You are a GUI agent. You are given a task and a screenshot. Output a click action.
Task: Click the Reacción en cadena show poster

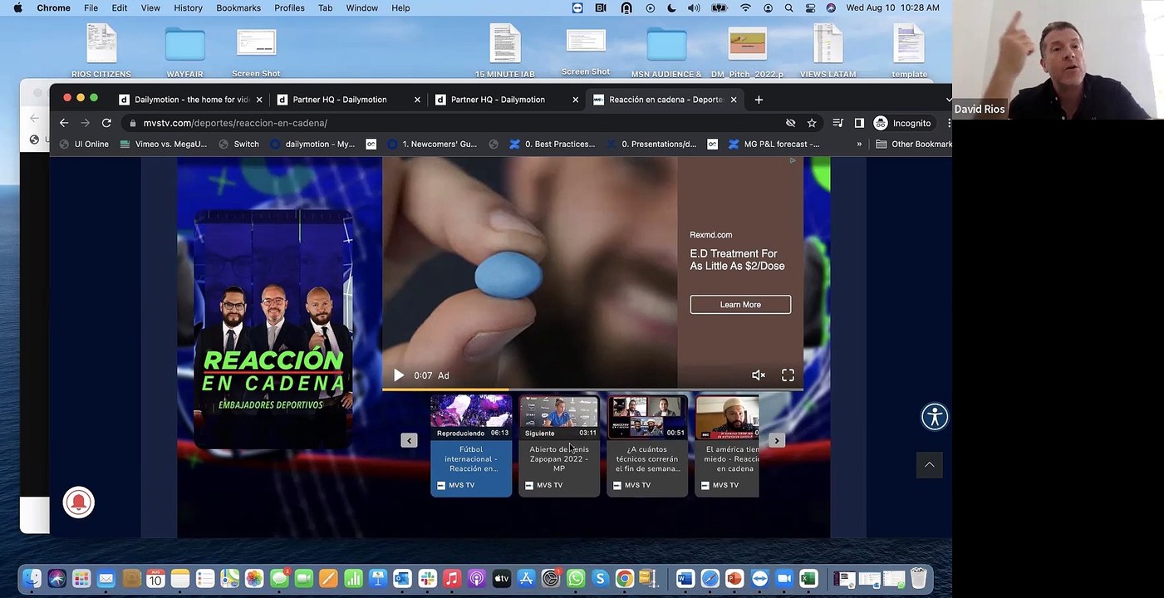click(273, 330)
